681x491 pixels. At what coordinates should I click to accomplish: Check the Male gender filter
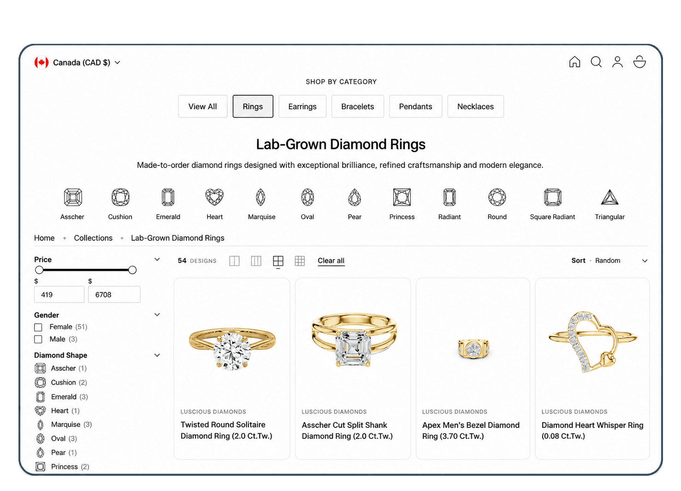pos(38,339)
